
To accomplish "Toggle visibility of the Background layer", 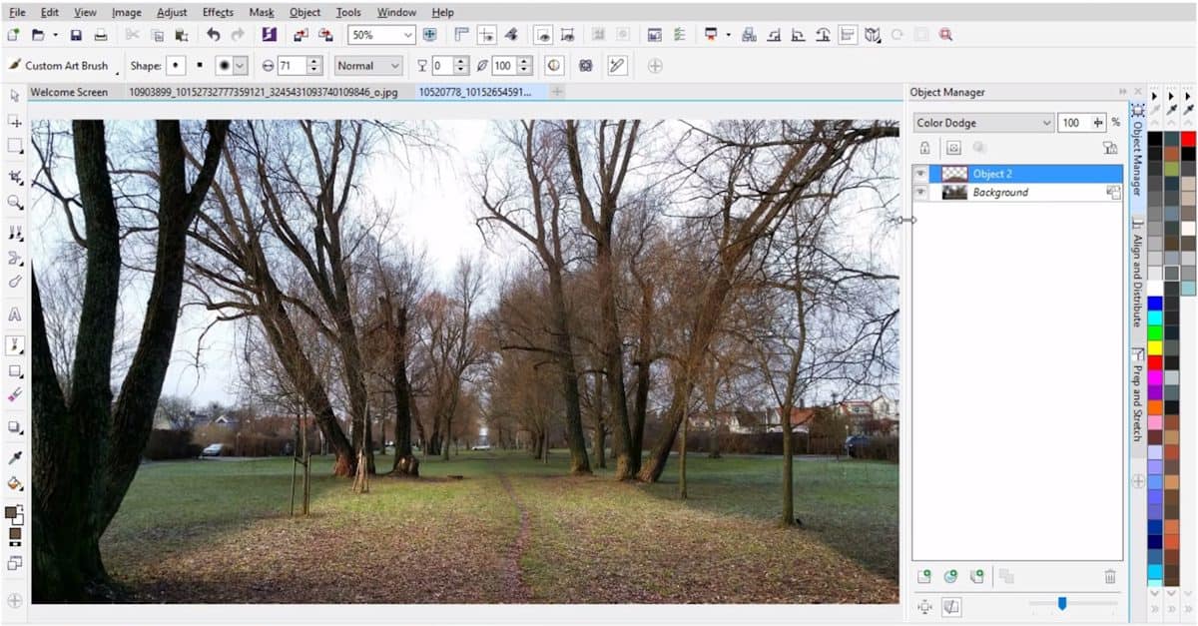I will [x=920, y=193].
